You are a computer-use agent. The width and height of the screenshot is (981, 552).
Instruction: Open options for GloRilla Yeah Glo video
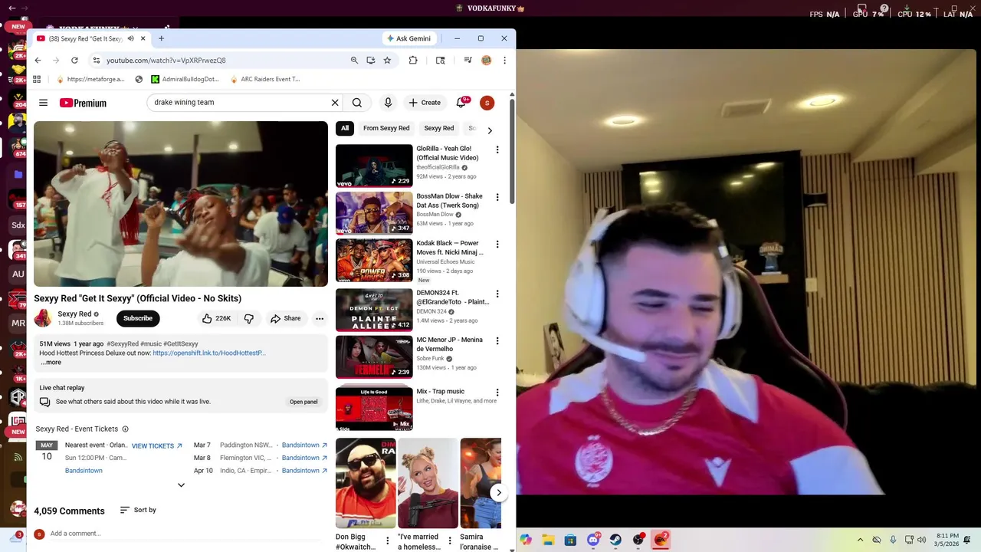(x=497, y=149)
